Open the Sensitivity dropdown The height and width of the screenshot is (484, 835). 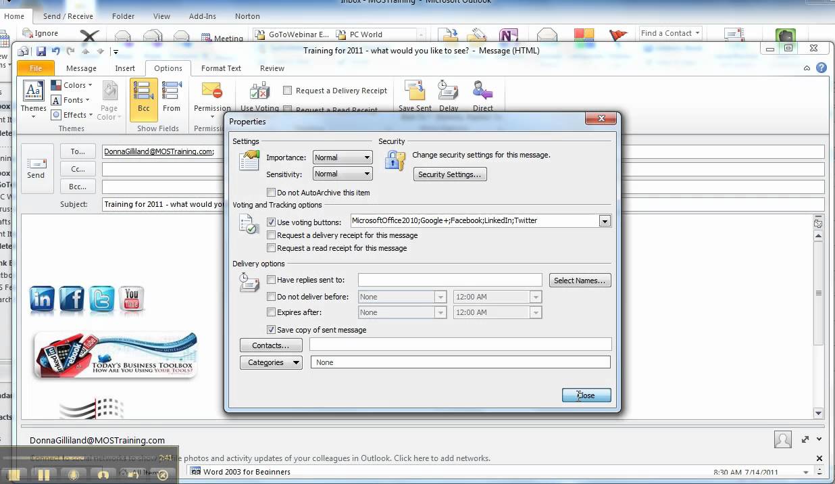(x=367, y=174)
